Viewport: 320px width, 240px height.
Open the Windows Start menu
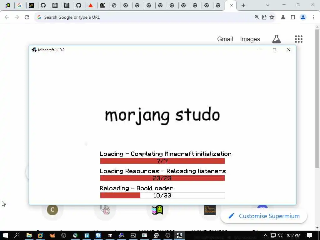(x=6, y=235)
